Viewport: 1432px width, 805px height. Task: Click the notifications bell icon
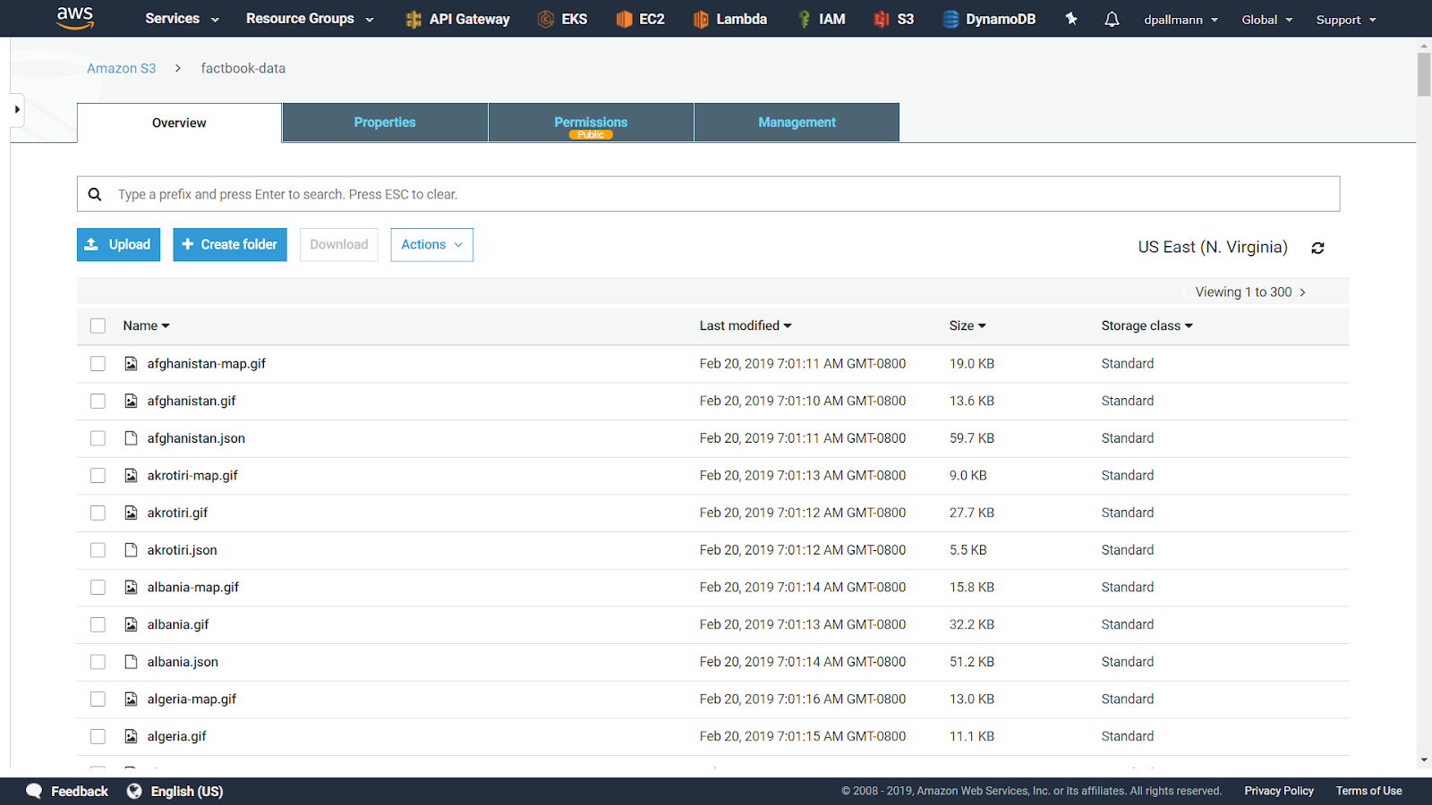[x=1112, y=18]
